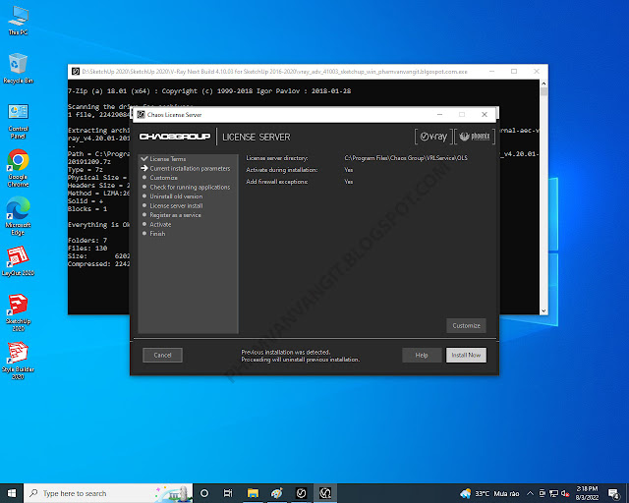Click the taskbar clock and date
Screen dimensions: 629x503
[587, 493]
